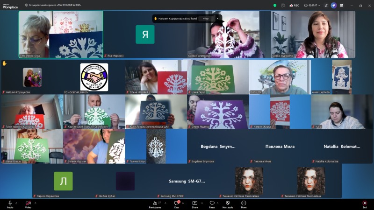Expand the arrow next to Participants
The image size is (374, 210).
(x=165, y=203)
